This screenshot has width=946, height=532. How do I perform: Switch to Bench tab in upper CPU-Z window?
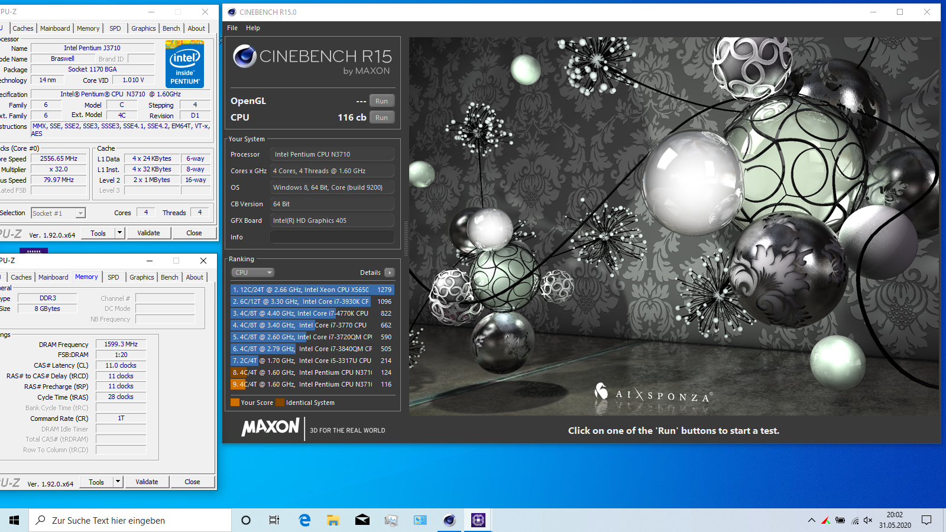coord(171,28)
